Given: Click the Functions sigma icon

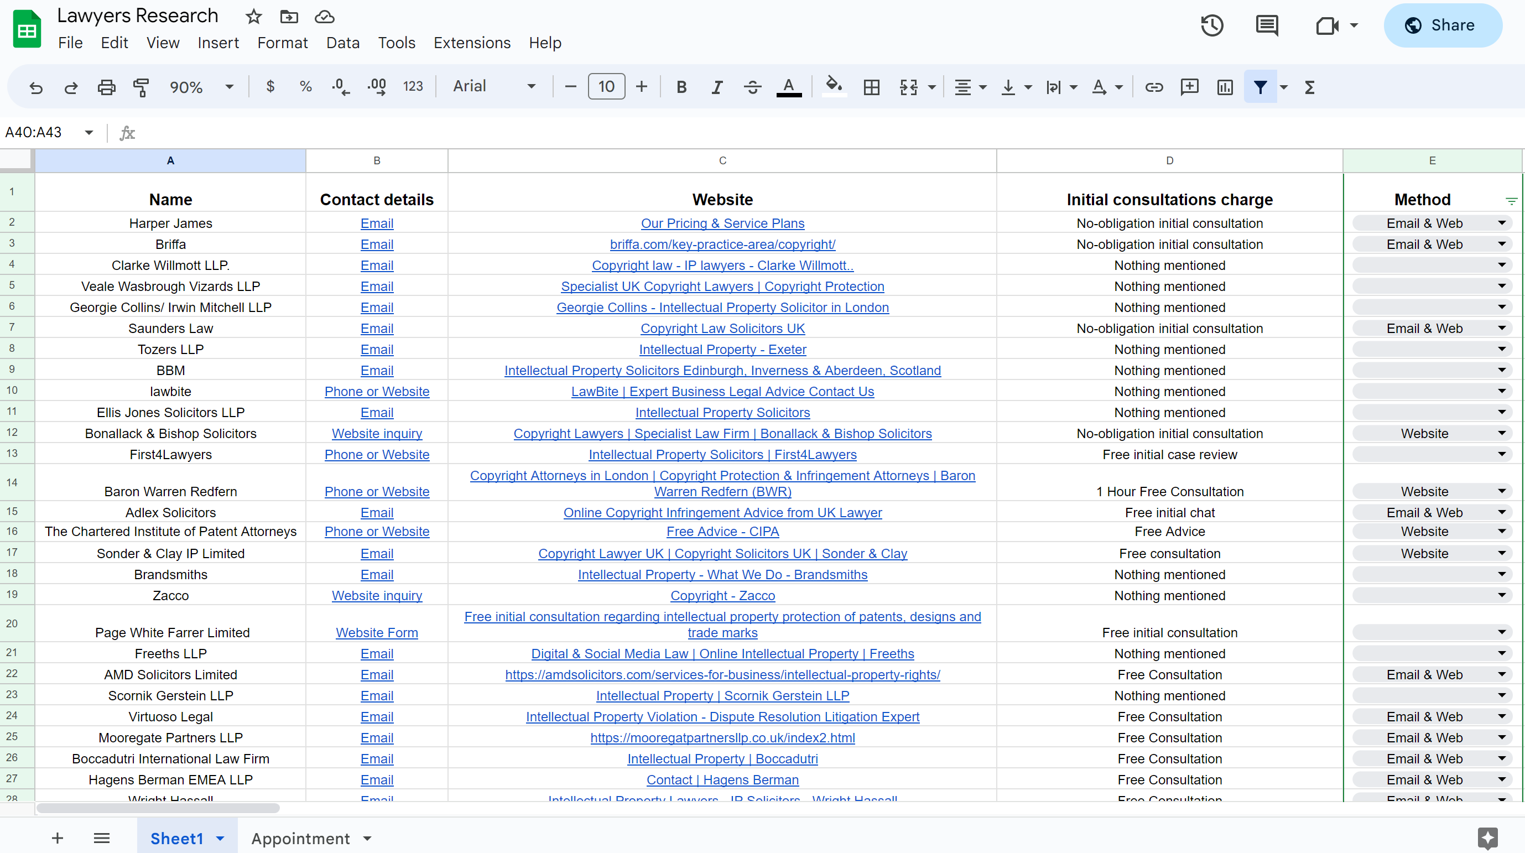Looking at the screenshot, I should pyautogui.click(x=1309, y=87).
